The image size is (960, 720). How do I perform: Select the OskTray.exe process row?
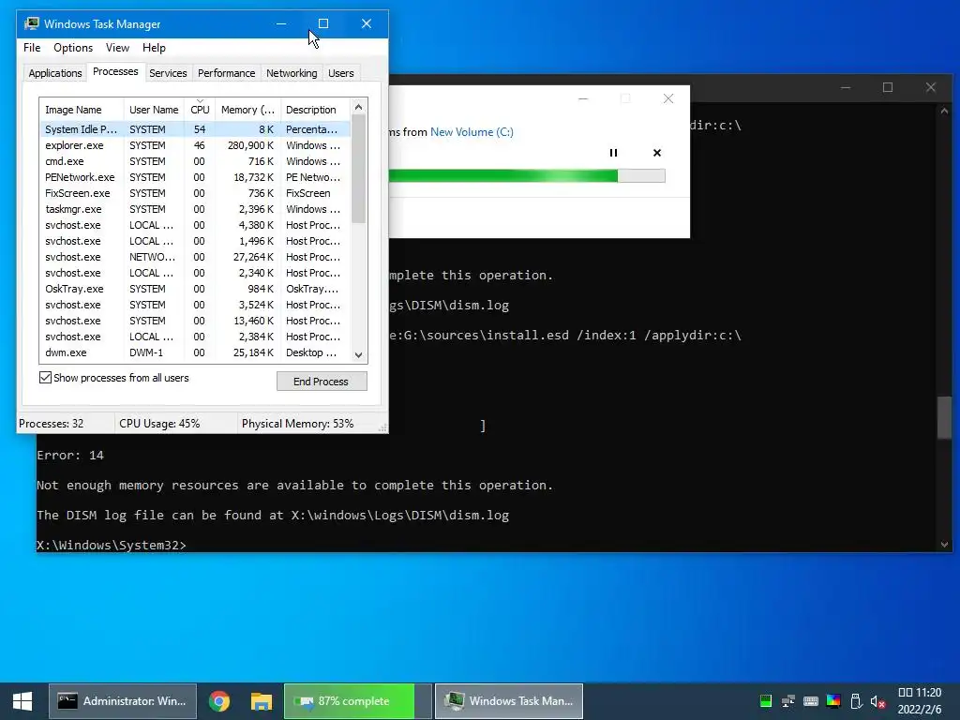pos(195,289)
